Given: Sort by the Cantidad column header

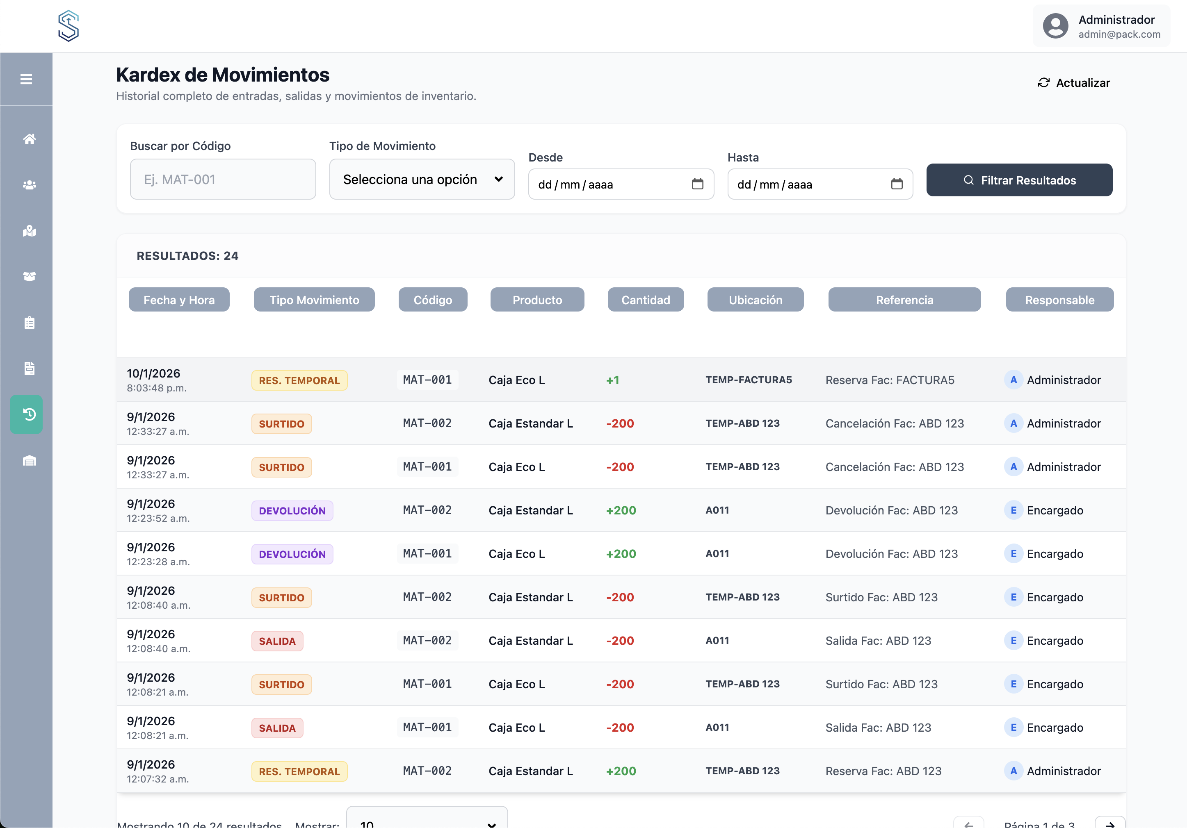Looking at the screenshot, I should click(x=645, y=300).
